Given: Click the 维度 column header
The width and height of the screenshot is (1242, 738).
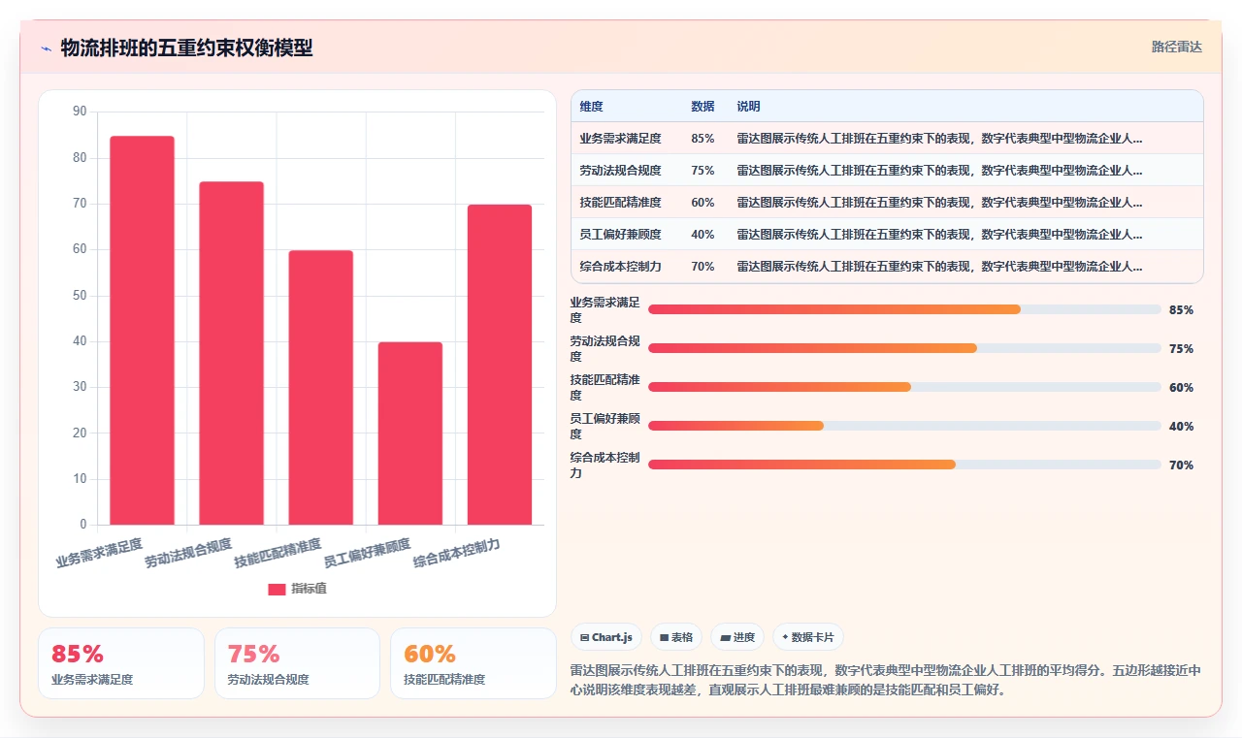Looking at the screenshot, I should [x=592, y=106].
